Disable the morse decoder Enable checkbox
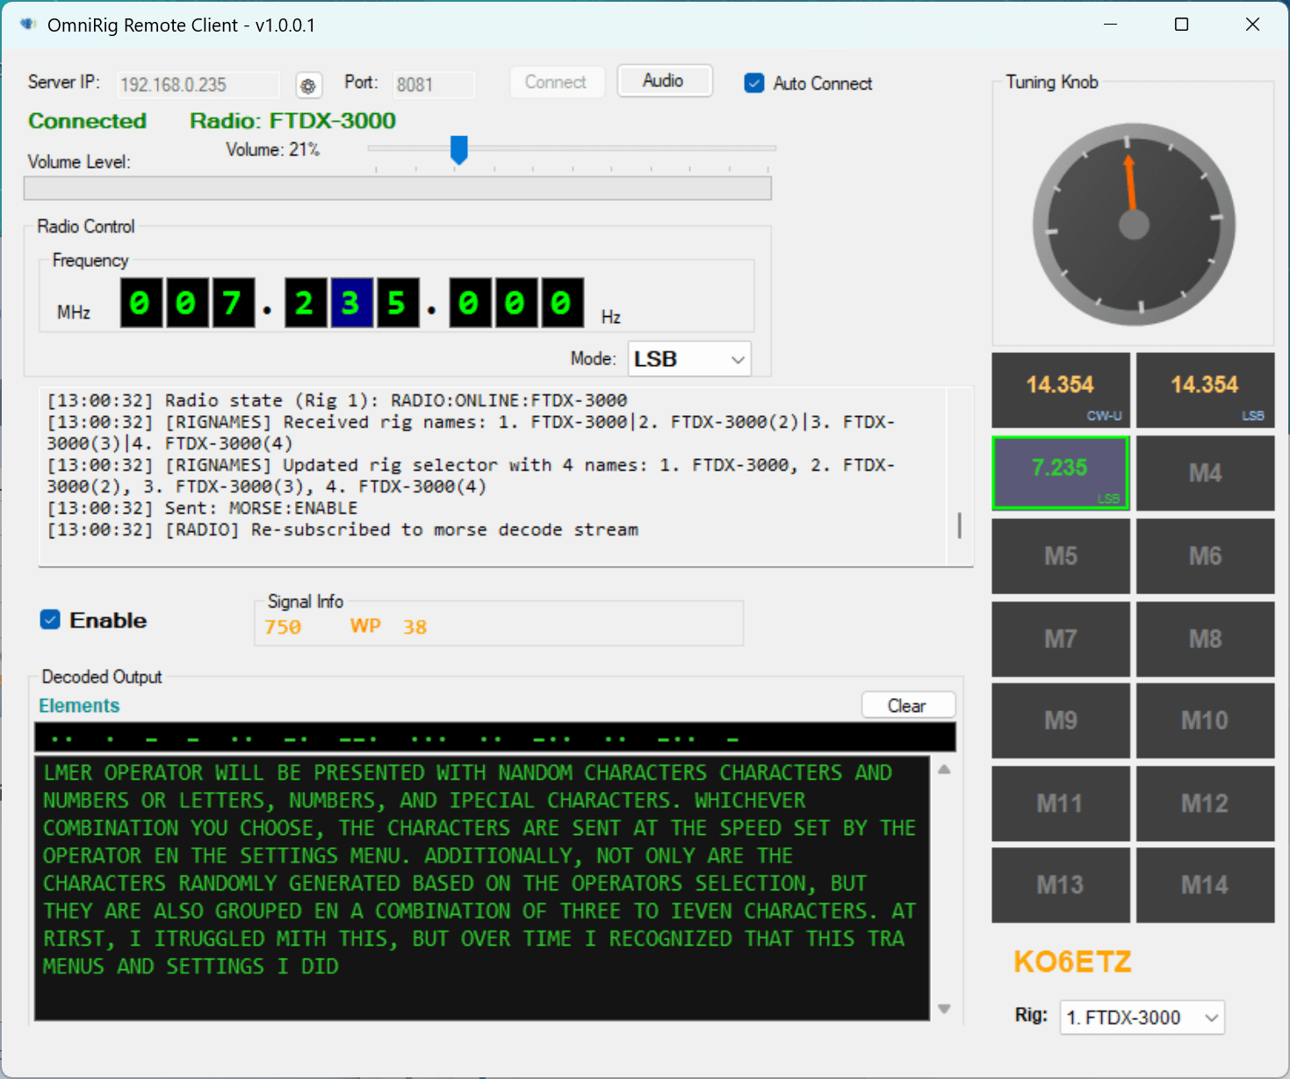1290x1079 pixels. 50,620
